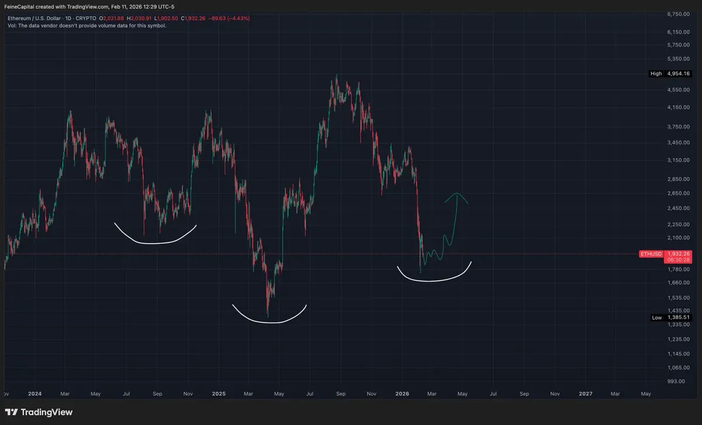Click the 3,450.00 price axis label
702x425 pixels.
pyautogui.click(x=679, y=142)
